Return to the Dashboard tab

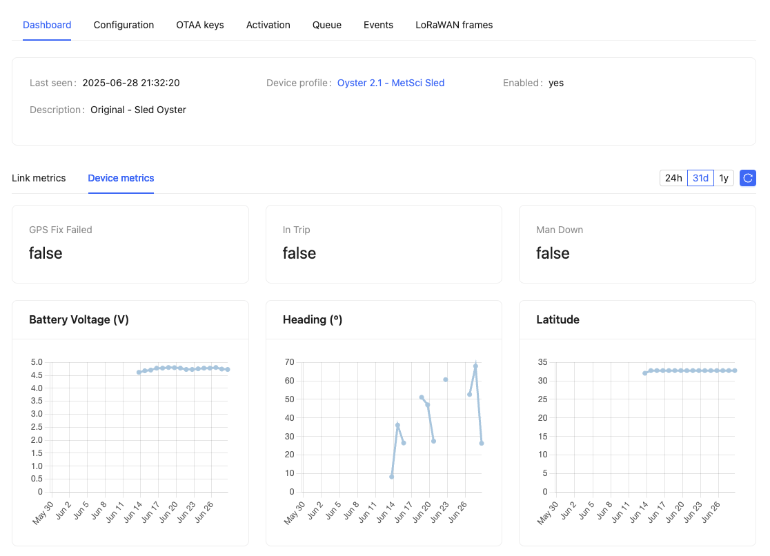point(46,25)
